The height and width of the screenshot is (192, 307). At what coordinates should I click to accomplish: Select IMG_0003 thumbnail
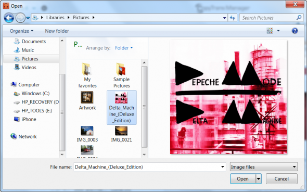87,134
